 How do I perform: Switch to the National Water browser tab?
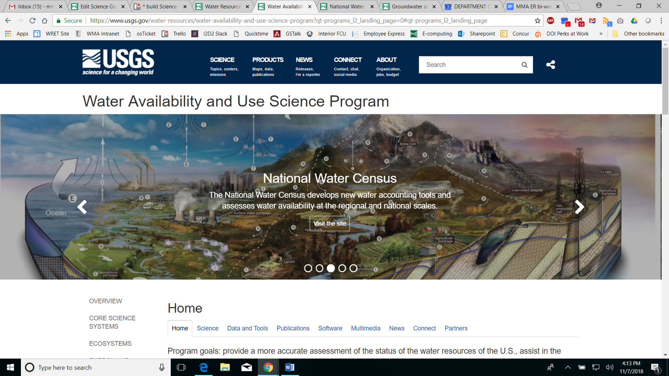click(x=347, y=6)
